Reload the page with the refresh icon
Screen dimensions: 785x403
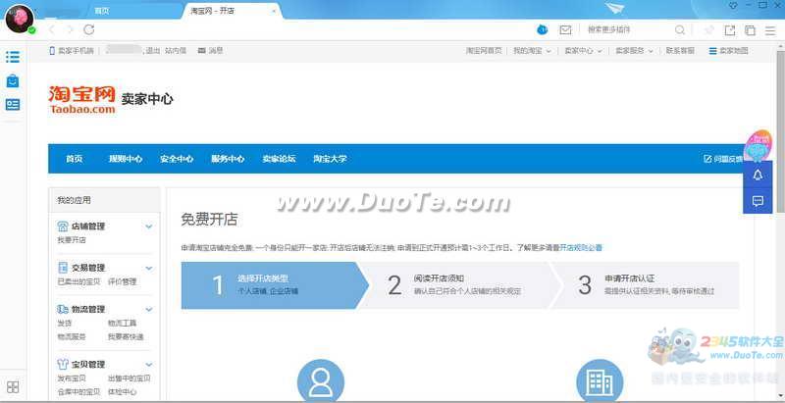pos(89,30)
